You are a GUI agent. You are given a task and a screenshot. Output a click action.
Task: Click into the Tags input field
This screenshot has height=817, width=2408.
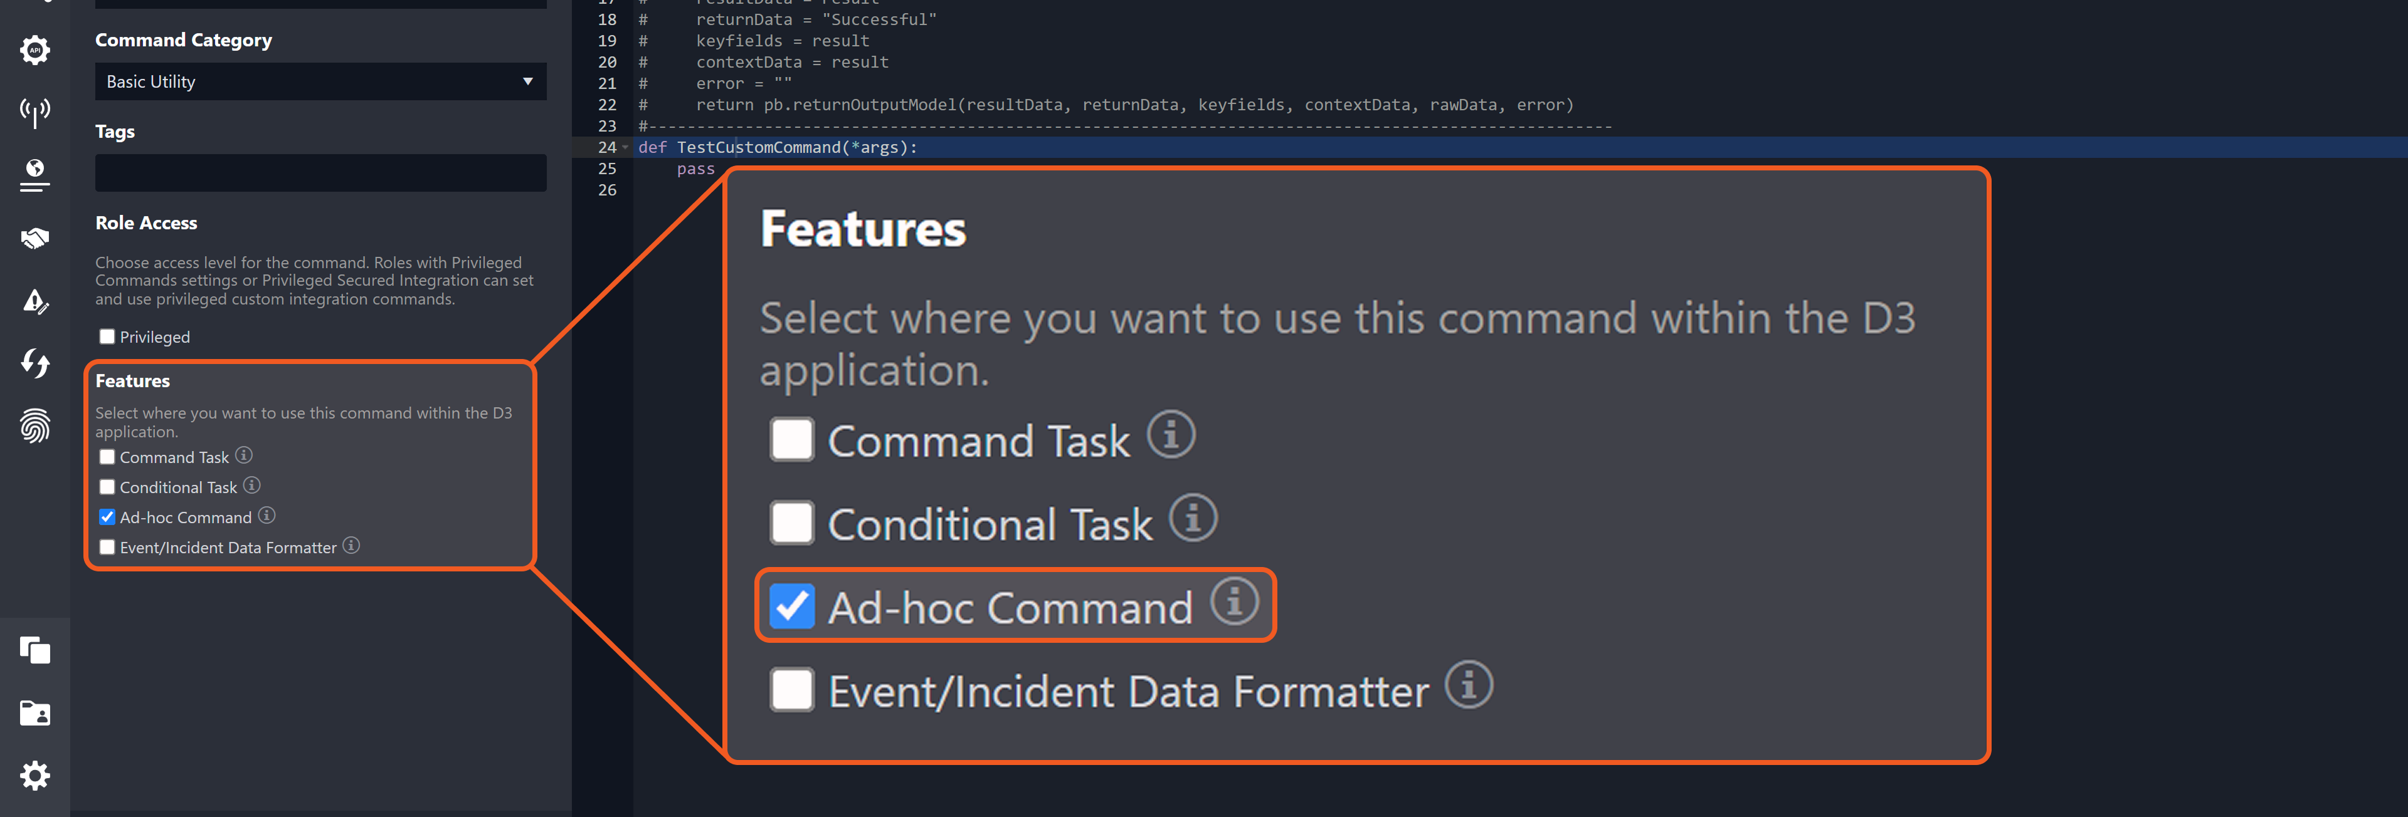[x=320, y=174]
